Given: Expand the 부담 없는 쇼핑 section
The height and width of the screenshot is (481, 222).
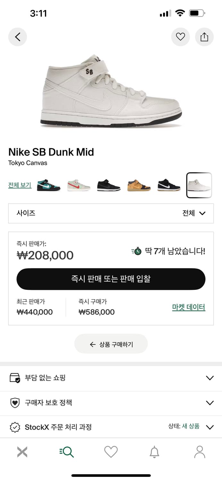Looking at the screenshot, I should [x=111, y=378].
